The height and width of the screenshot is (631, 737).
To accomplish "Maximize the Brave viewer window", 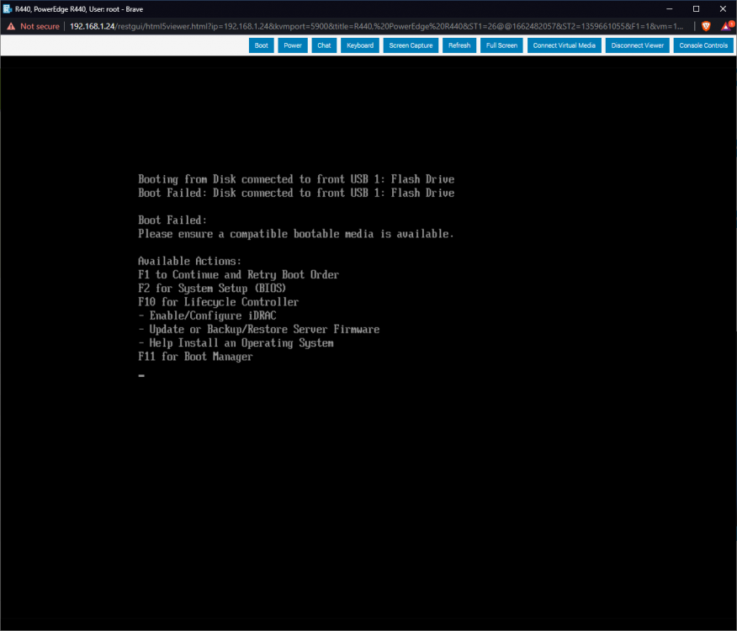I will (x=696, y=9).
